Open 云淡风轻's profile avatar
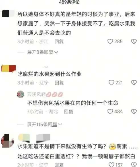The image size is (140, 167). coord(20,94)
